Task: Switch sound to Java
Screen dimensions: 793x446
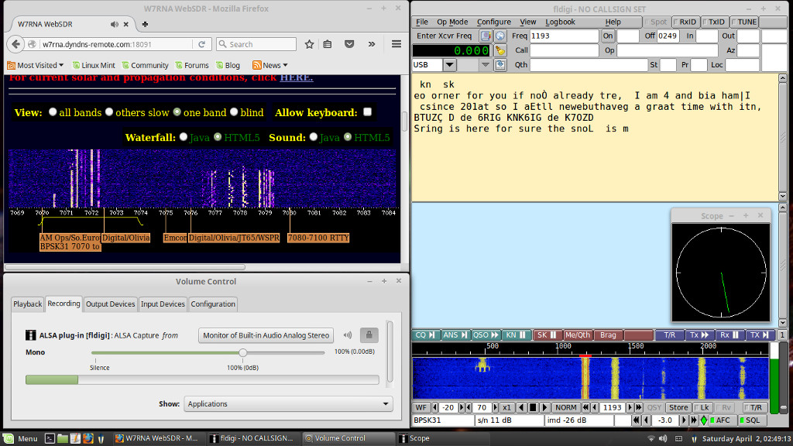Action: [314, 137]
